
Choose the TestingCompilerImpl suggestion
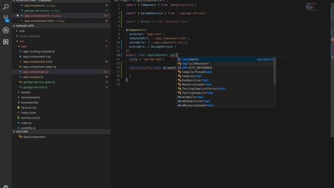[x=225, y=93]
